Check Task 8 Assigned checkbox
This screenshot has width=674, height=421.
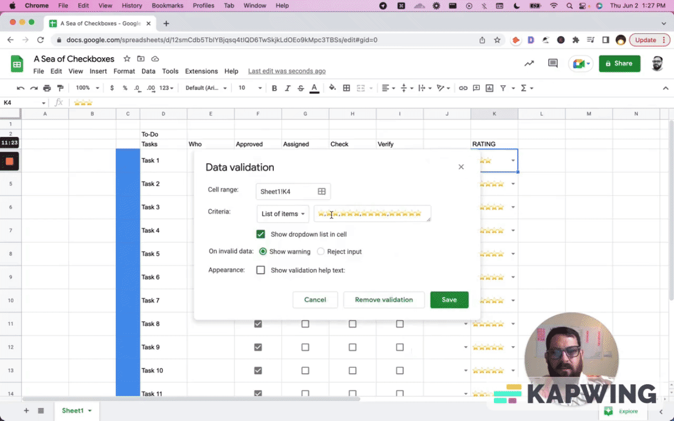(305, 324)
